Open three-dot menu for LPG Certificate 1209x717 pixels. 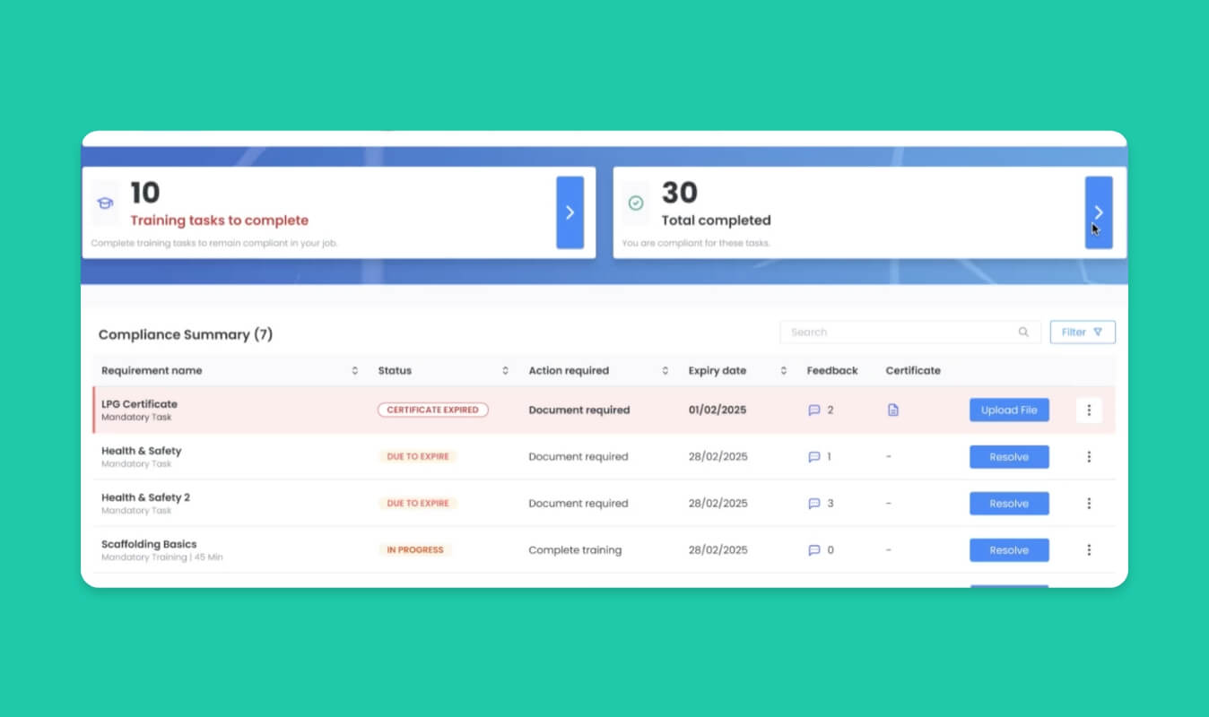(x=1089, y=410)
